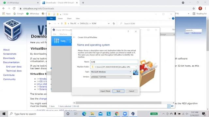209x117 pixels.
Task: Open the Documentation link in sidebar
Action: point(11,62)
